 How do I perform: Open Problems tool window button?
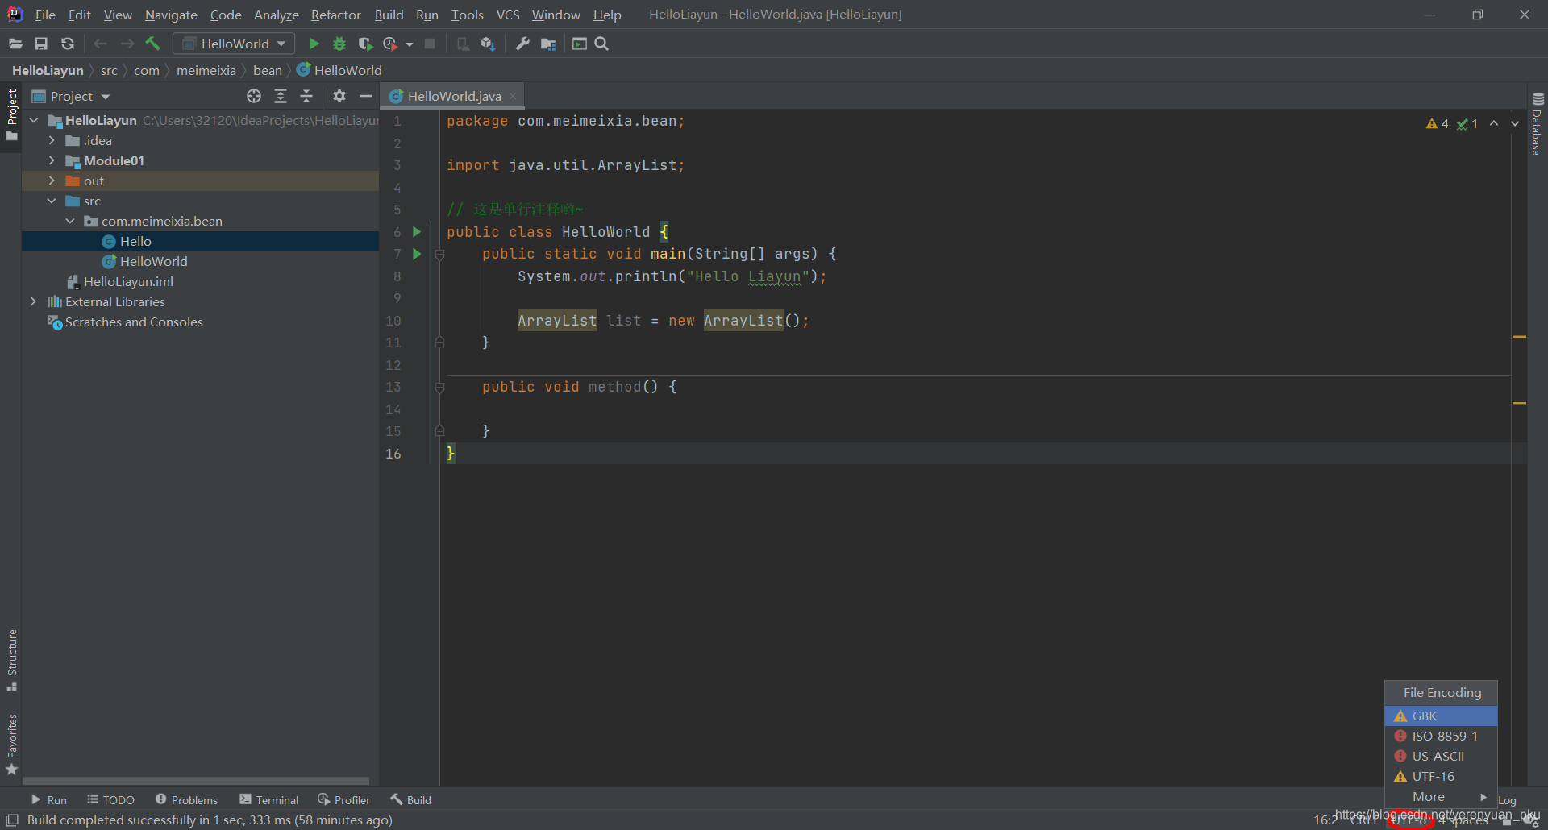tap(186, 799)
